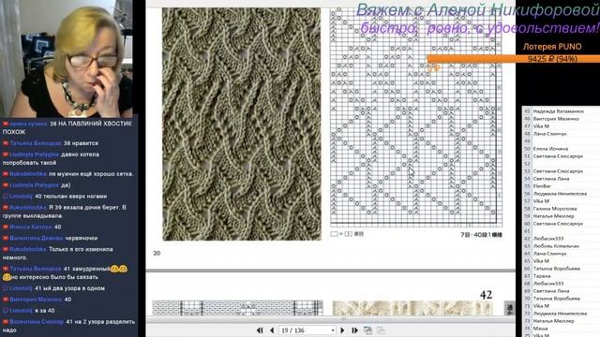Go to the next page
The height and width of the screenshot is (337, 600).
342,330
